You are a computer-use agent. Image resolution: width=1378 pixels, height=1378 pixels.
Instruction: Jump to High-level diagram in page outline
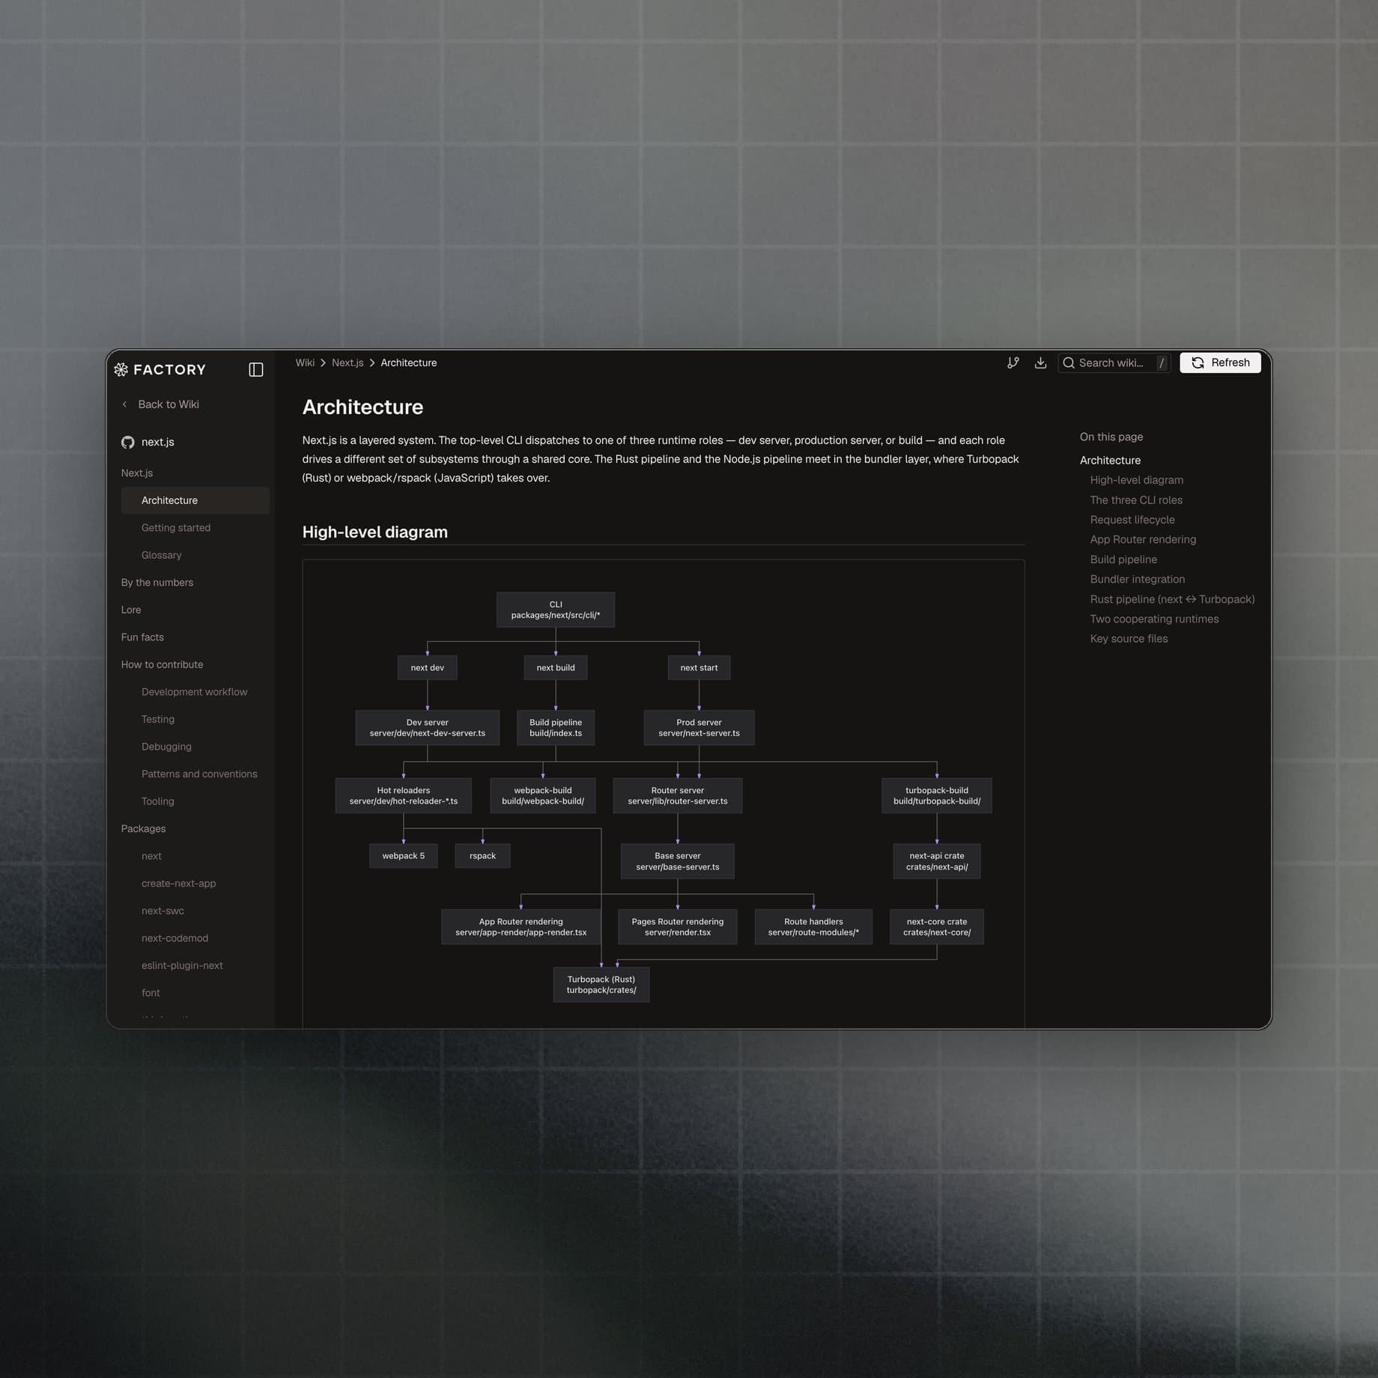coord(1136,480)
